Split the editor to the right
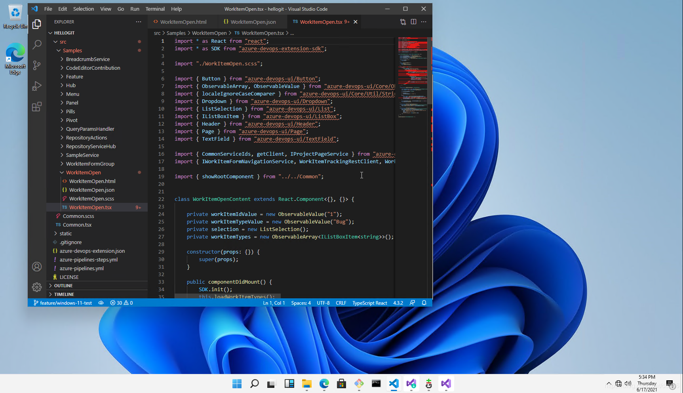The height and width of the screenshot is (393, 683). pos(413,22)
